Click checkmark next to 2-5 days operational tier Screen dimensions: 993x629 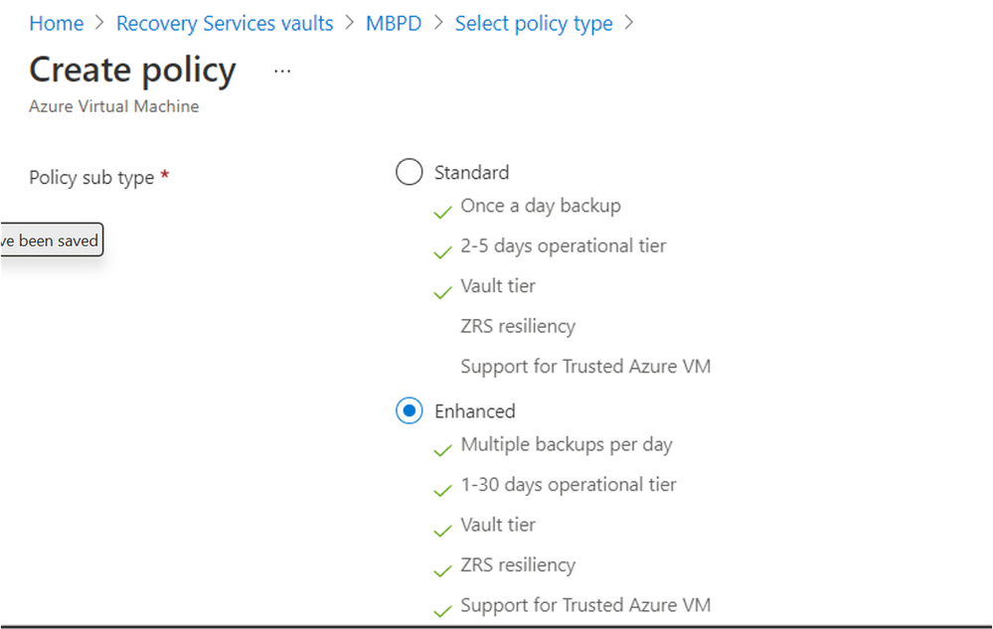click(x=442, y=251)
